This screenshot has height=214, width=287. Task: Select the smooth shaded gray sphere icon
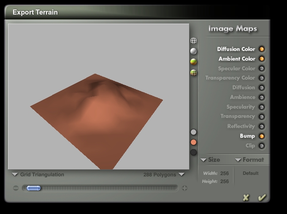click(193, 51)
